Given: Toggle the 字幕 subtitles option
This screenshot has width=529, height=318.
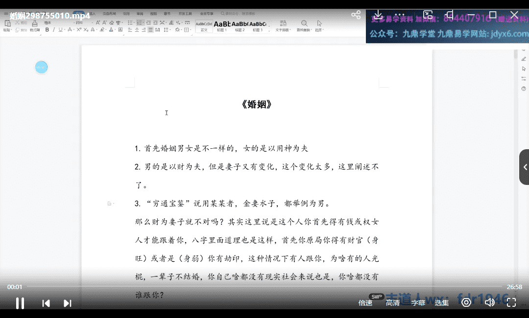Looking at the screenshot, I should (x=418, y=303).
